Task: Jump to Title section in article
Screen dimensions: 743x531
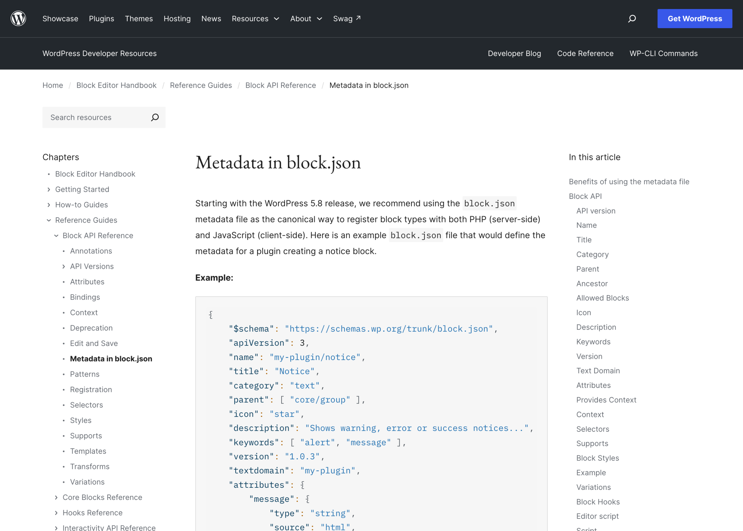Action: (584, 240)
